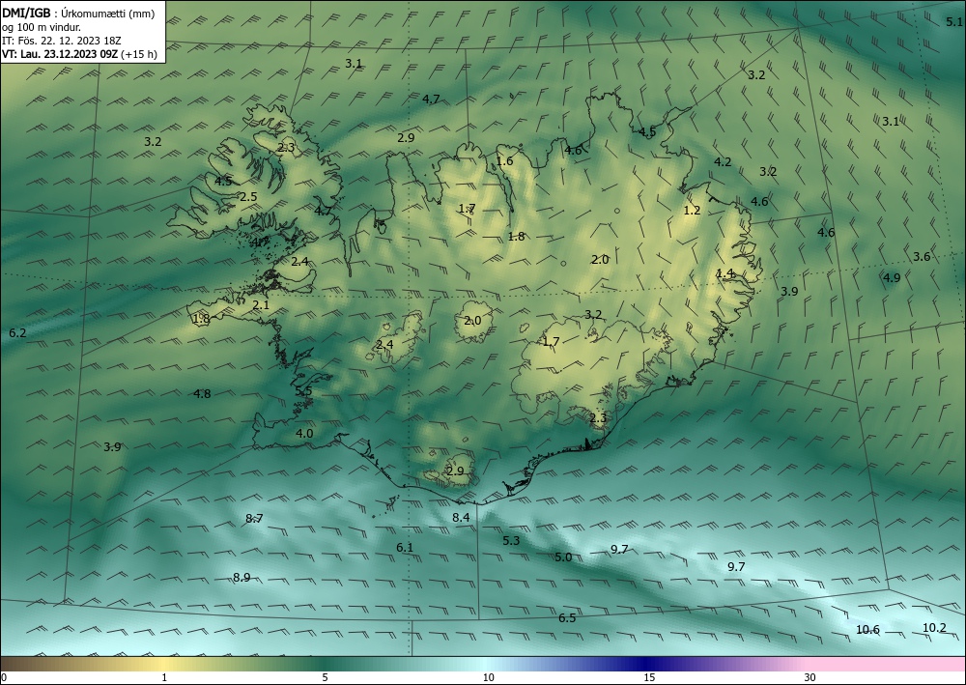The image size is (966, 685).
Task: Click the 1.4 value on the map
Action: (725, 272)
